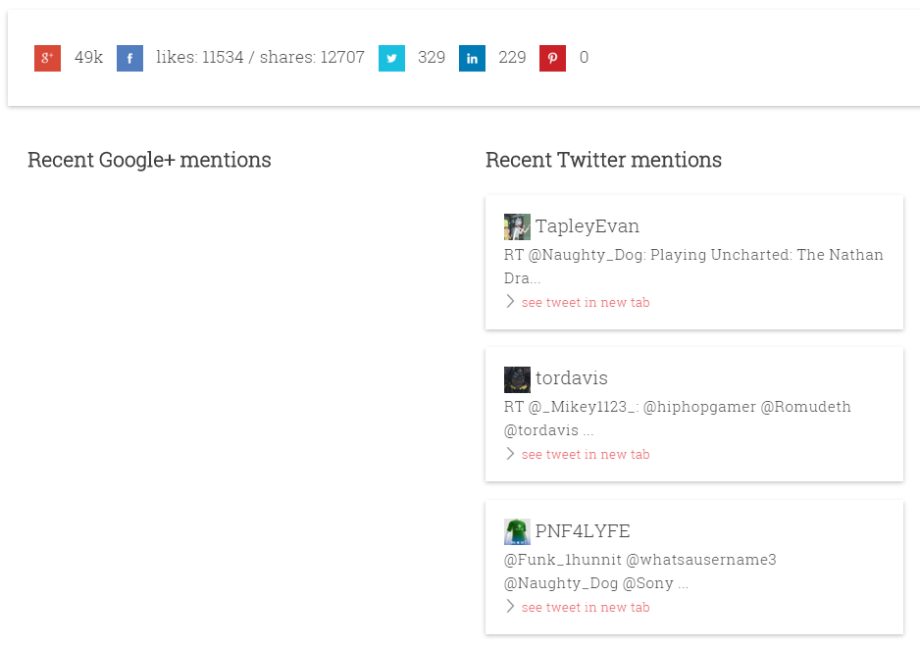Image resolution: width=920 pixels, height=647 pixels.
Task: Select the Facebook icon in the stats bar
Action: (129, 58)
